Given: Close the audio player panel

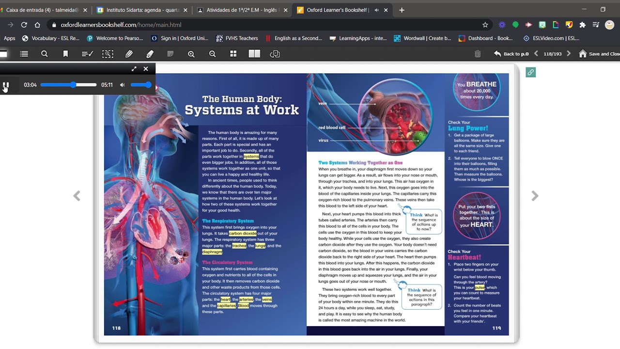Looking at the screenshot, I should pos(146,69).
